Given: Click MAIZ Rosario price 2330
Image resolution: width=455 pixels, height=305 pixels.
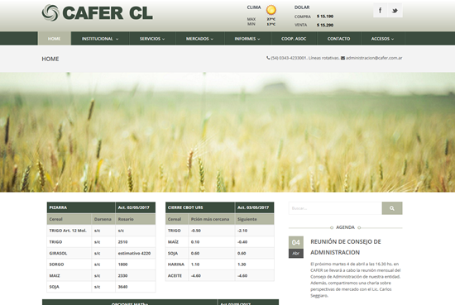Looking at the screenshot, I should (x=122, y=276).
